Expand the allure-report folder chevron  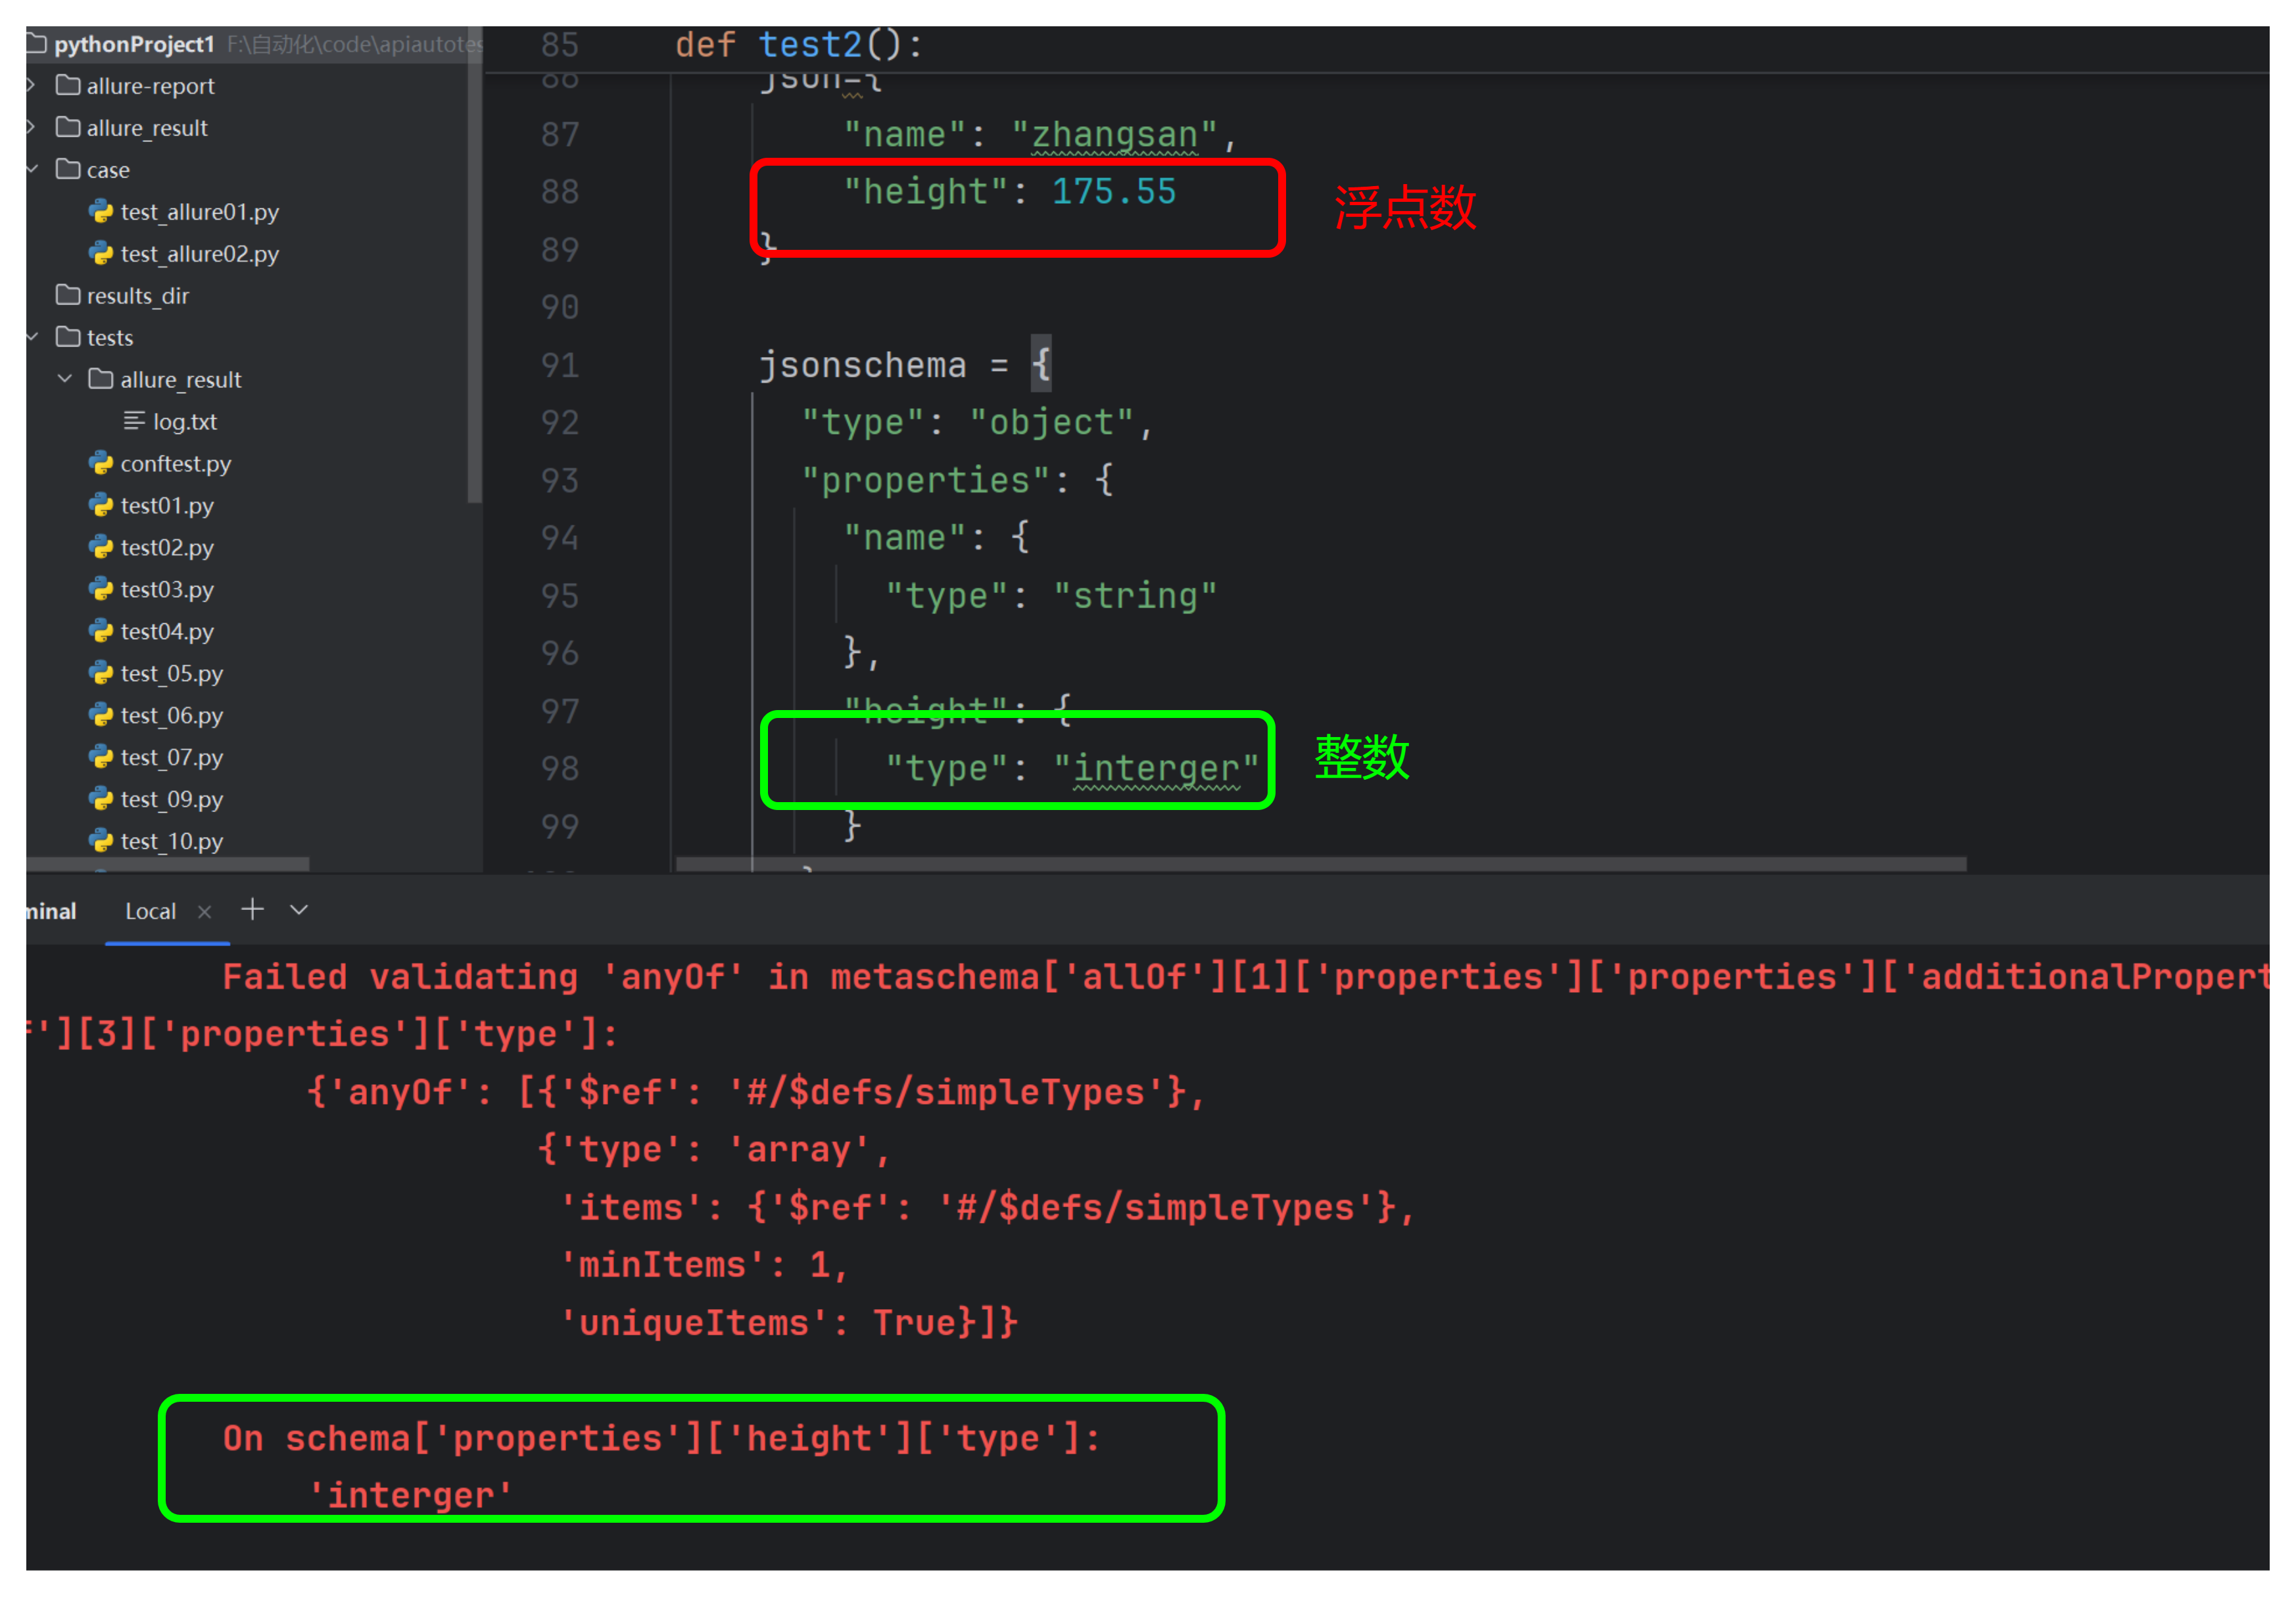(32, 85)
